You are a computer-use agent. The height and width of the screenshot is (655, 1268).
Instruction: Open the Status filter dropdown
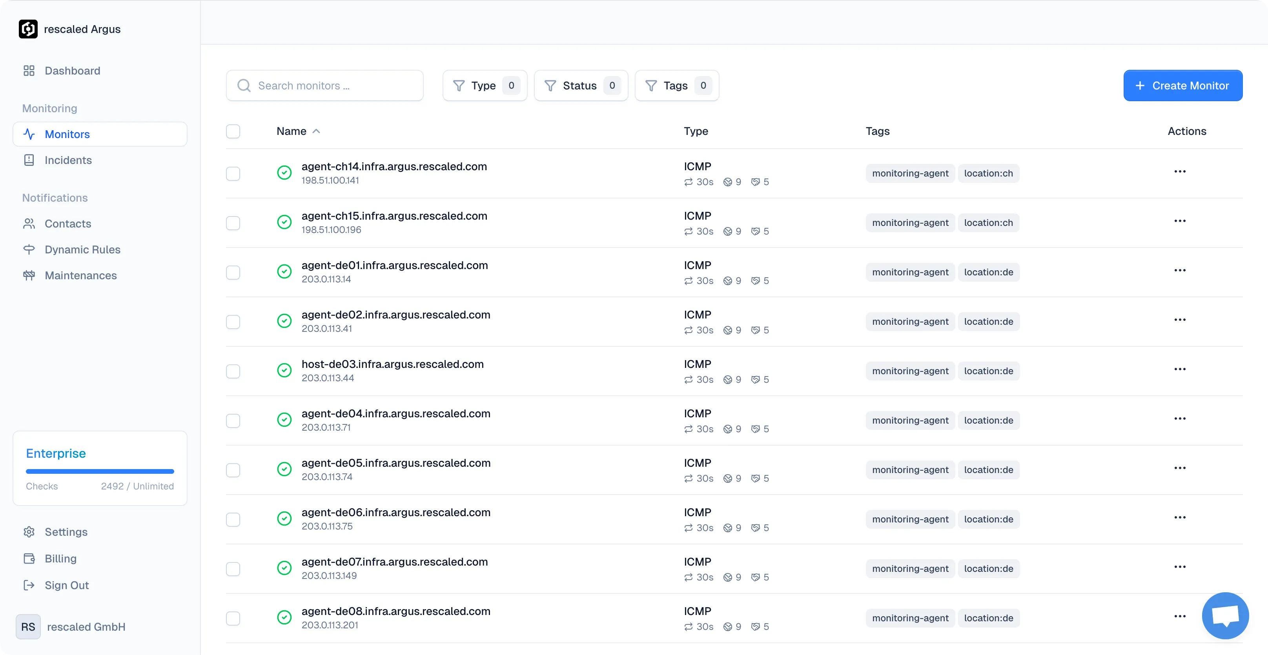click(580, 85)
